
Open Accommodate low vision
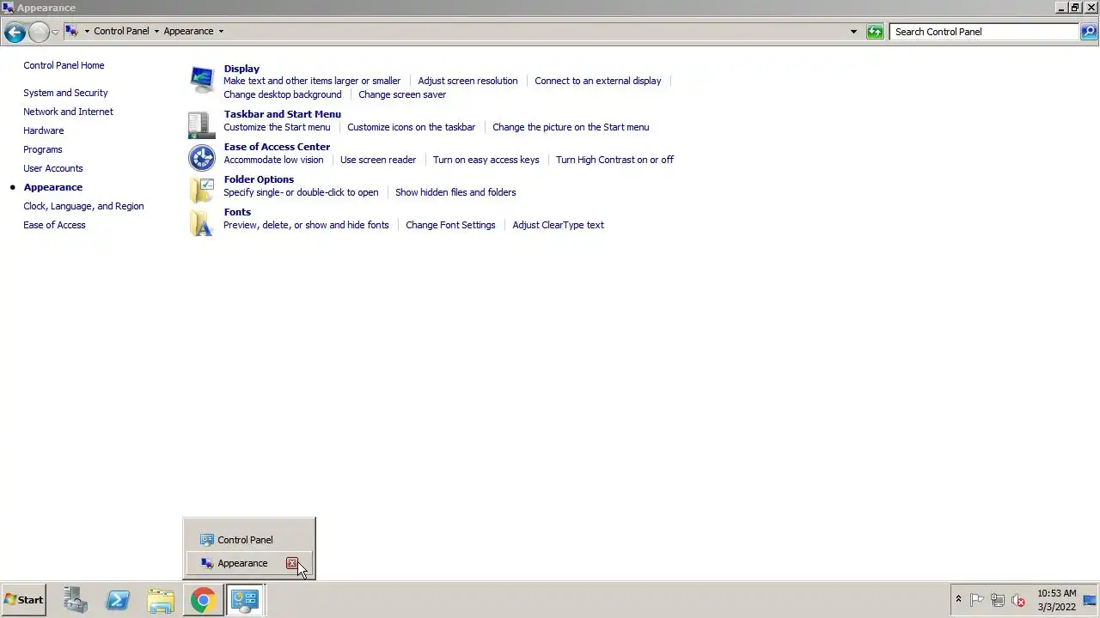click(x=273, y=160)
